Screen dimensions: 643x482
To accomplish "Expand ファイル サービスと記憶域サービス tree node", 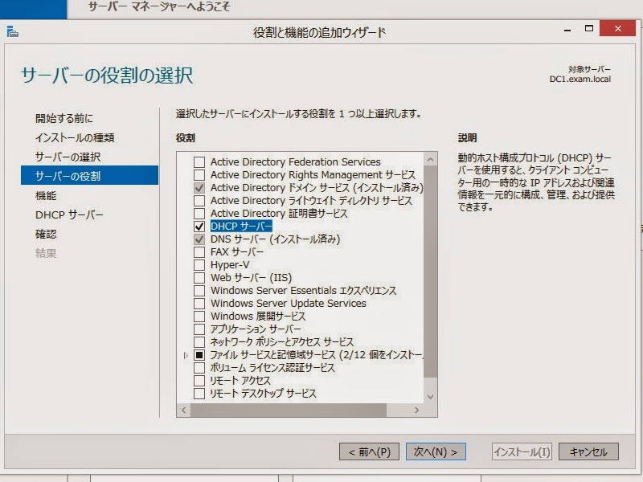I will [x=186, y=355].
